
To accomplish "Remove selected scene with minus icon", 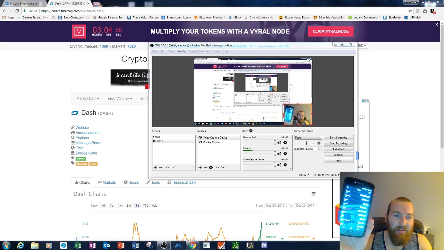I will (161, 167).
